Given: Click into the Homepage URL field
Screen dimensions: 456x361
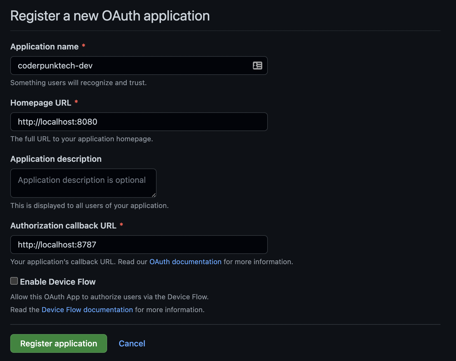Looking at the screenshot, I should click(x=139, y=122).
